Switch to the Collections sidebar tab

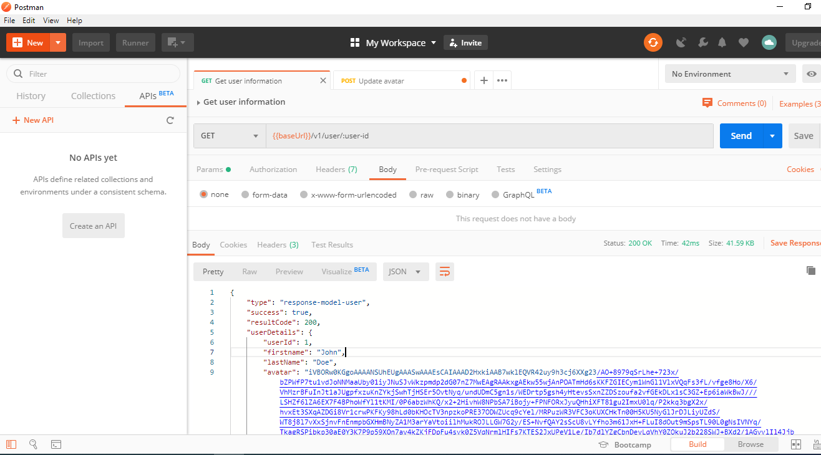coord(93,96)
